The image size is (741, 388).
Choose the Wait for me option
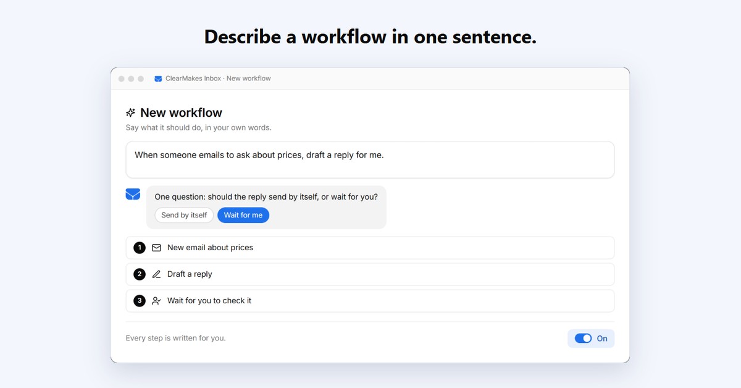tap(243, 215)
